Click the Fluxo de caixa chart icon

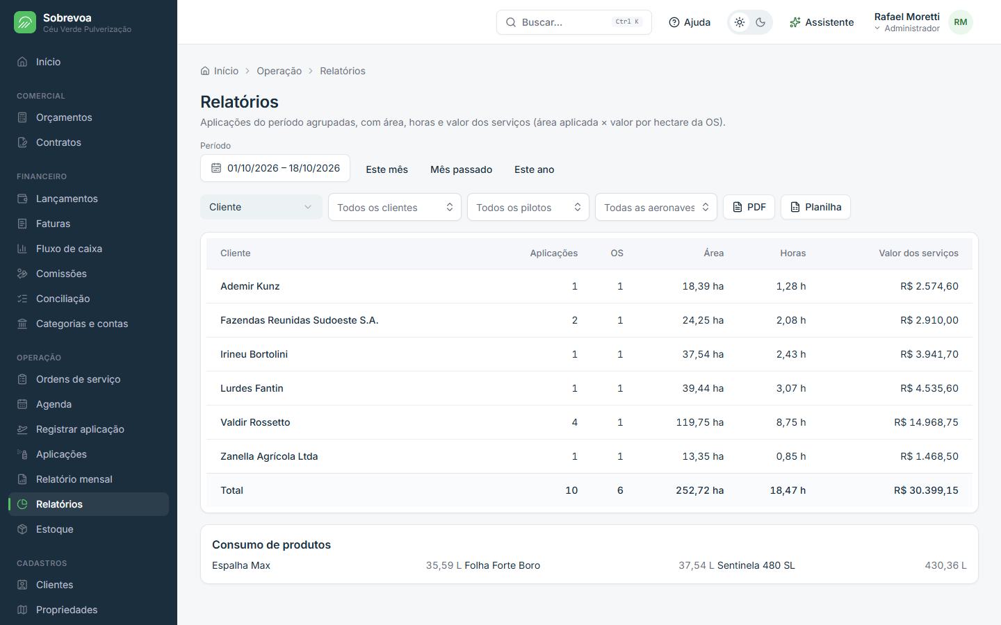point(22,249)
